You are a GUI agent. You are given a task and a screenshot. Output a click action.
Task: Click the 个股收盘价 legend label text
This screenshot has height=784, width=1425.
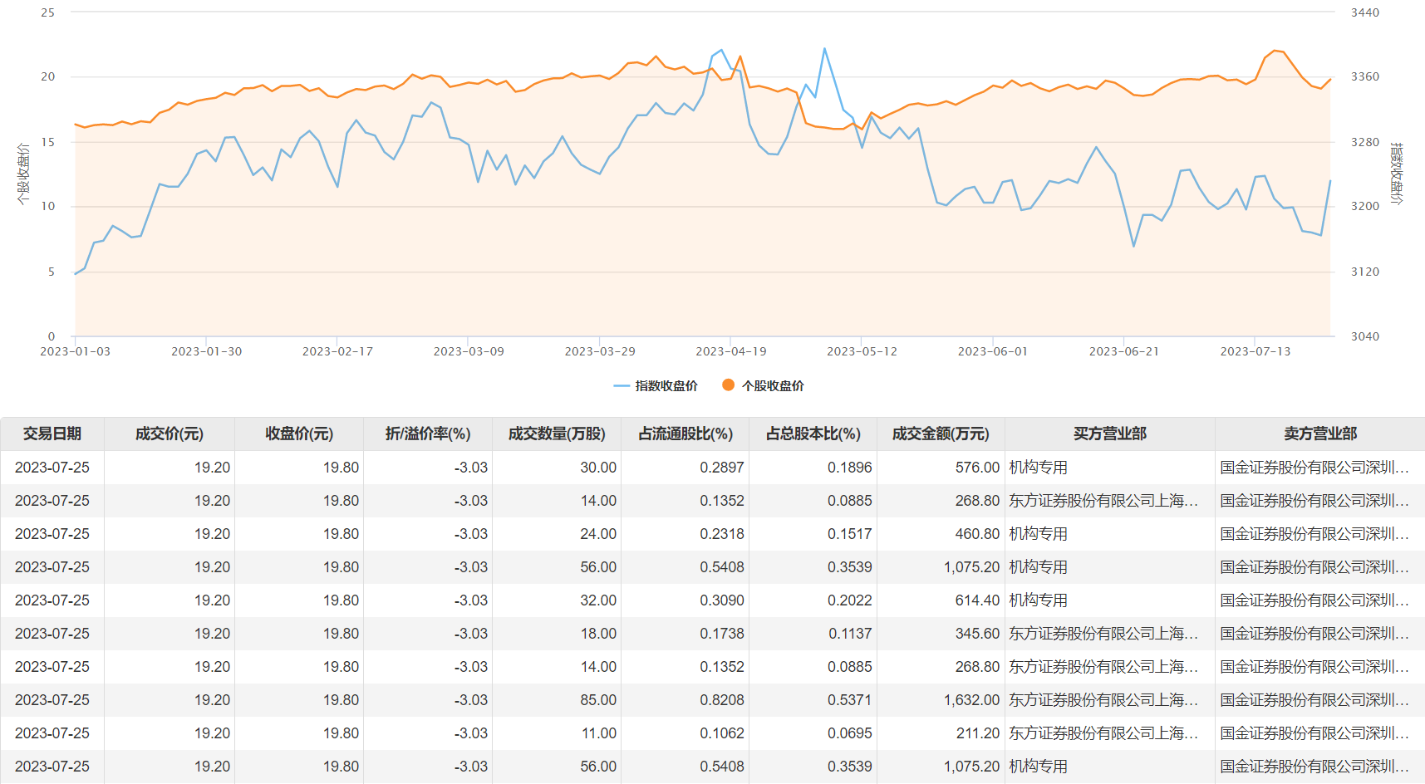[773, 386]
